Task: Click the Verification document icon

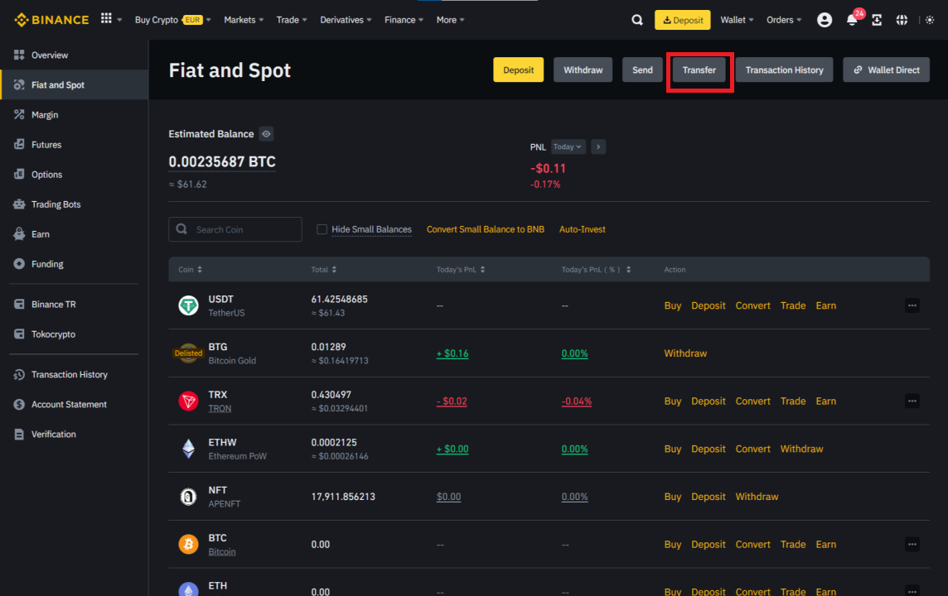Action: (x=19, y=434)
